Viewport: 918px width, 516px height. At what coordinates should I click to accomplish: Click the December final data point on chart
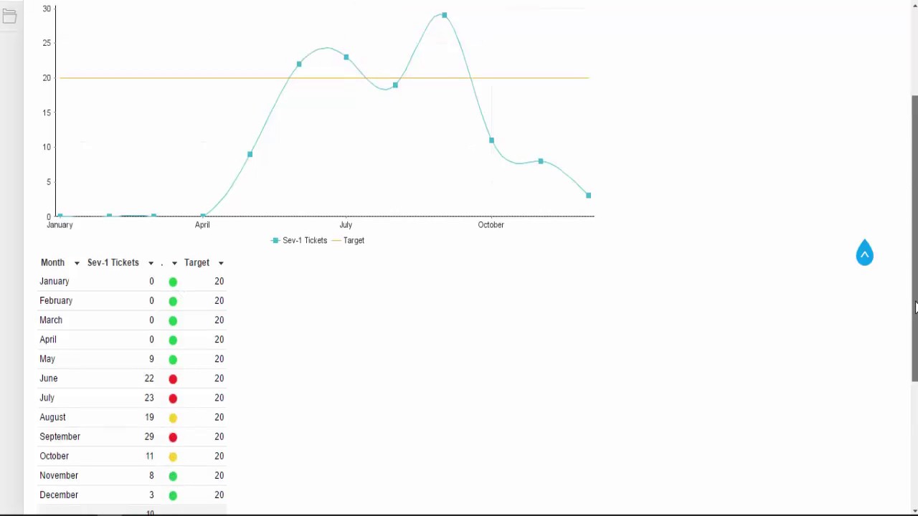589,195
